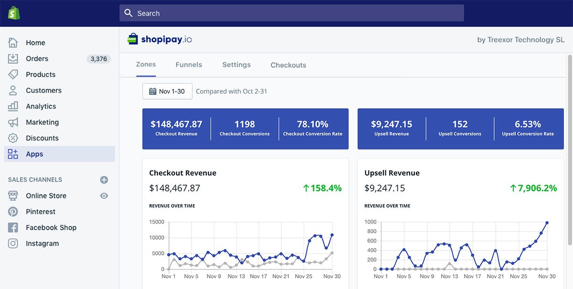This screenshot has height=289, width=573.
Task: Select Products in the sidebar
Action: point(13,74)
